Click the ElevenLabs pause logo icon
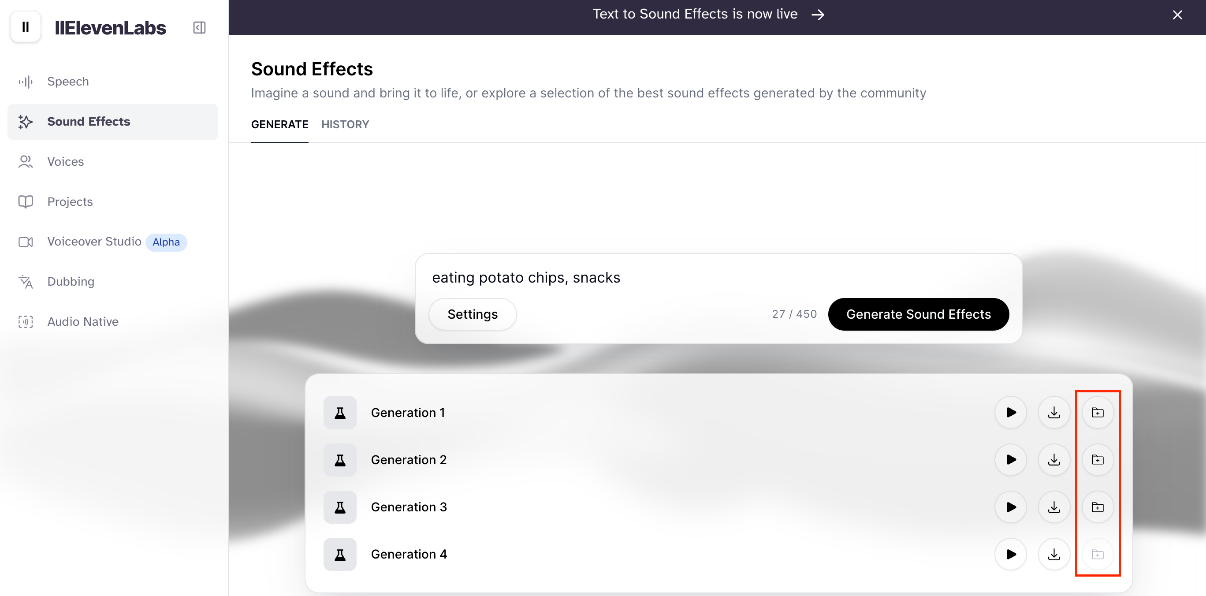The image size is (1206, 596). pos(26,27)
